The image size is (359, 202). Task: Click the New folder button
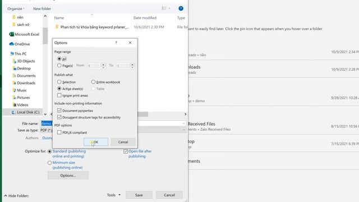tap(42, 9)
